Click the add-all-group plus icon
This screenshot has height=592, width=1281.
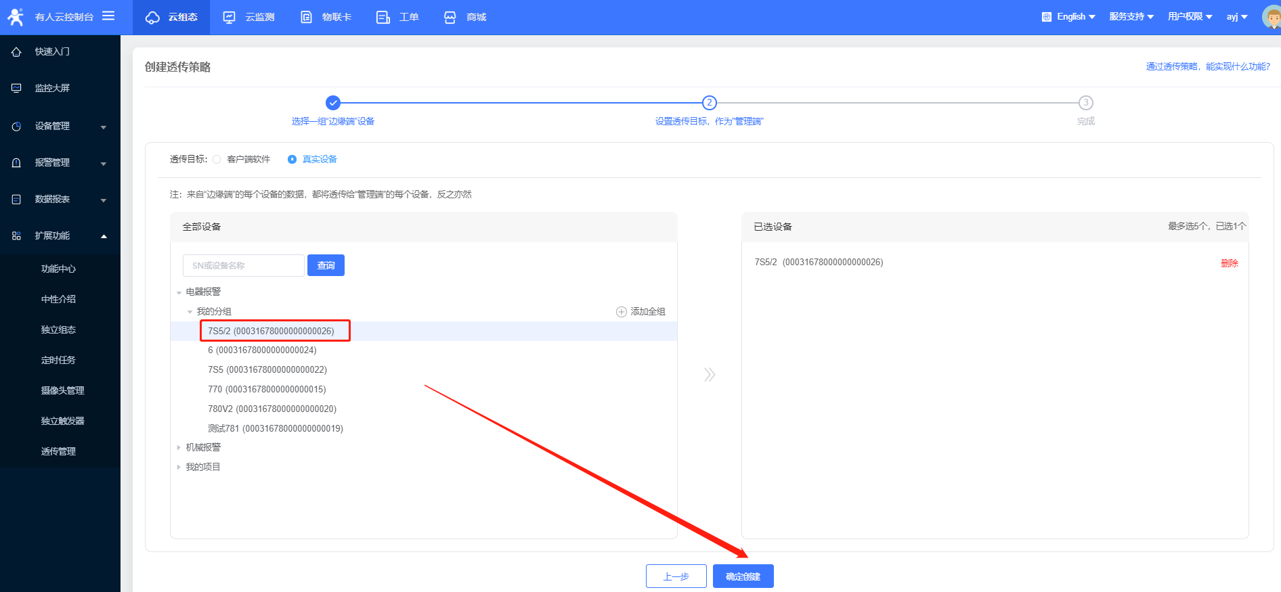tap(621, 312)
